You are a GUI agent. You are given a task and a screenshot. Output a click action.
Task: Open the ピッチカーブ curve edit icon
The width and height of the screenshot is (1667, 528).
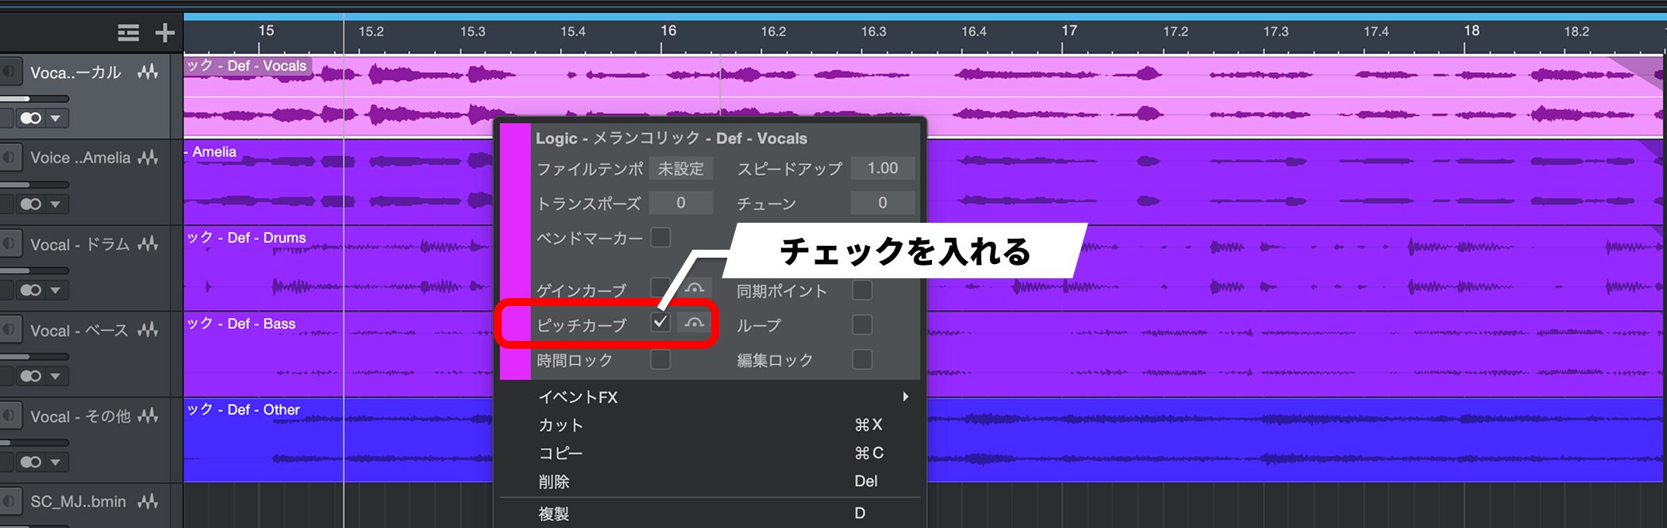tap(695, 323)
